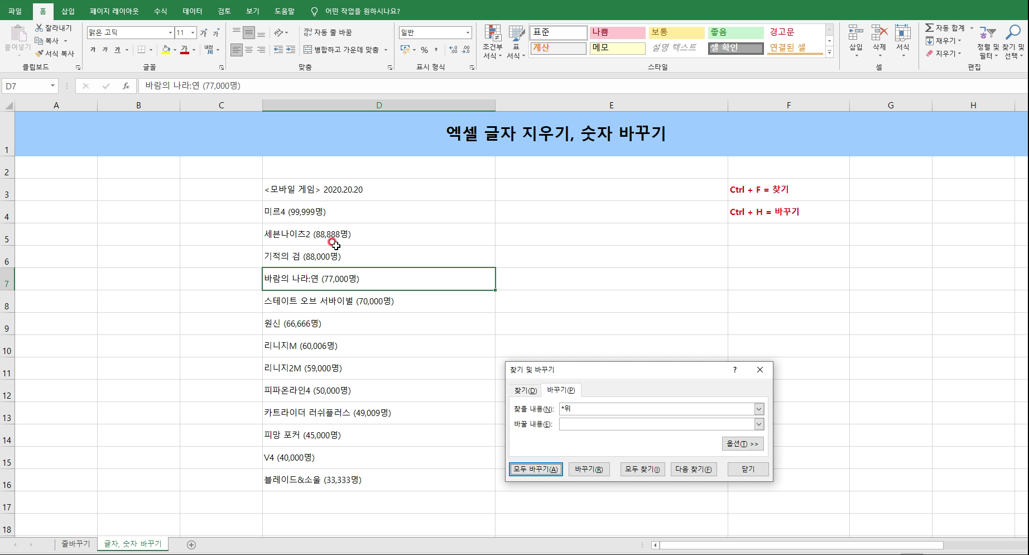
Task: Open the 홈 ribbon tab
Action: pos(43,11)
